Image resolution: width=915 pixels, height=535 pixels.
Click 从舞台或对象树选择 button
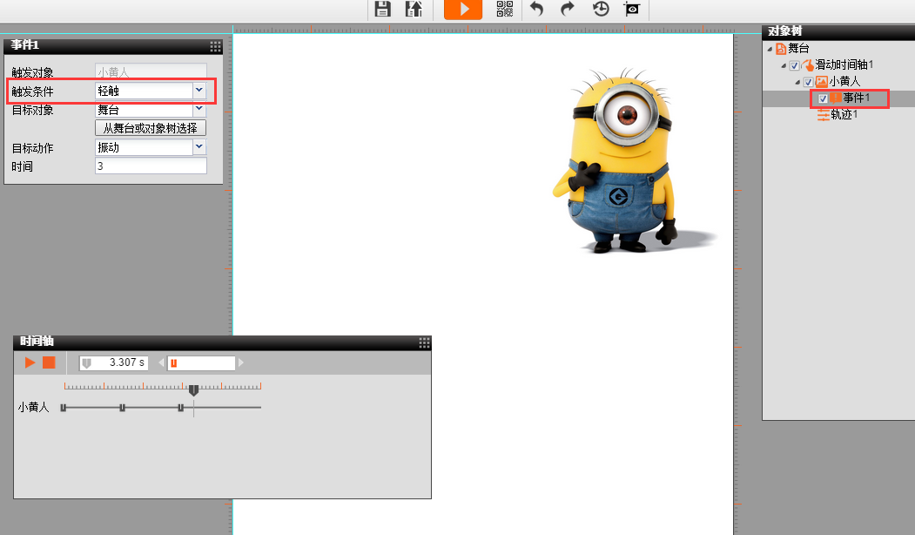151,128
